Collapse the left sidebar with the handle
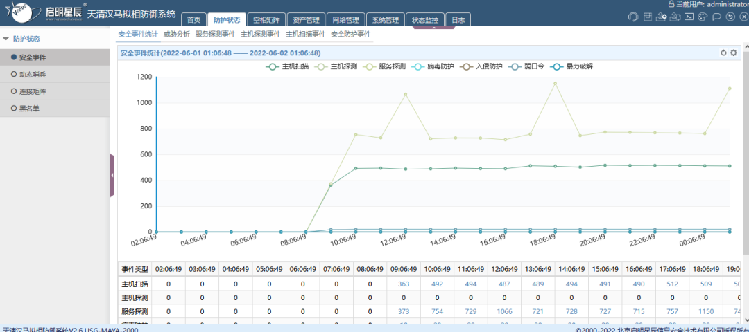 click(x=112, y=176)
